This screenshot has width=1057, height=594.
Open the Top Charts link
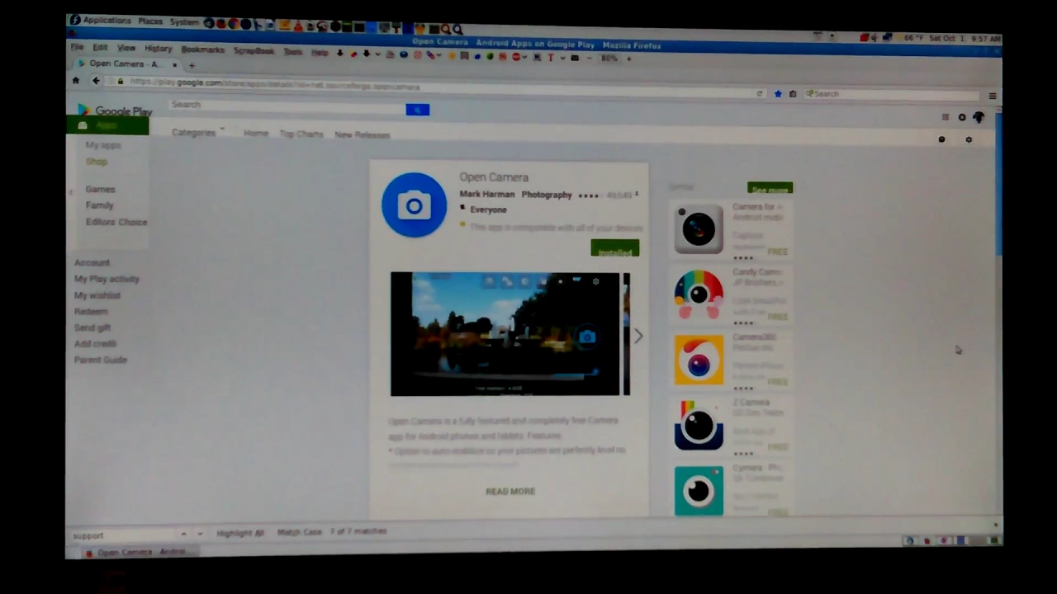click(x=301, y=134)
